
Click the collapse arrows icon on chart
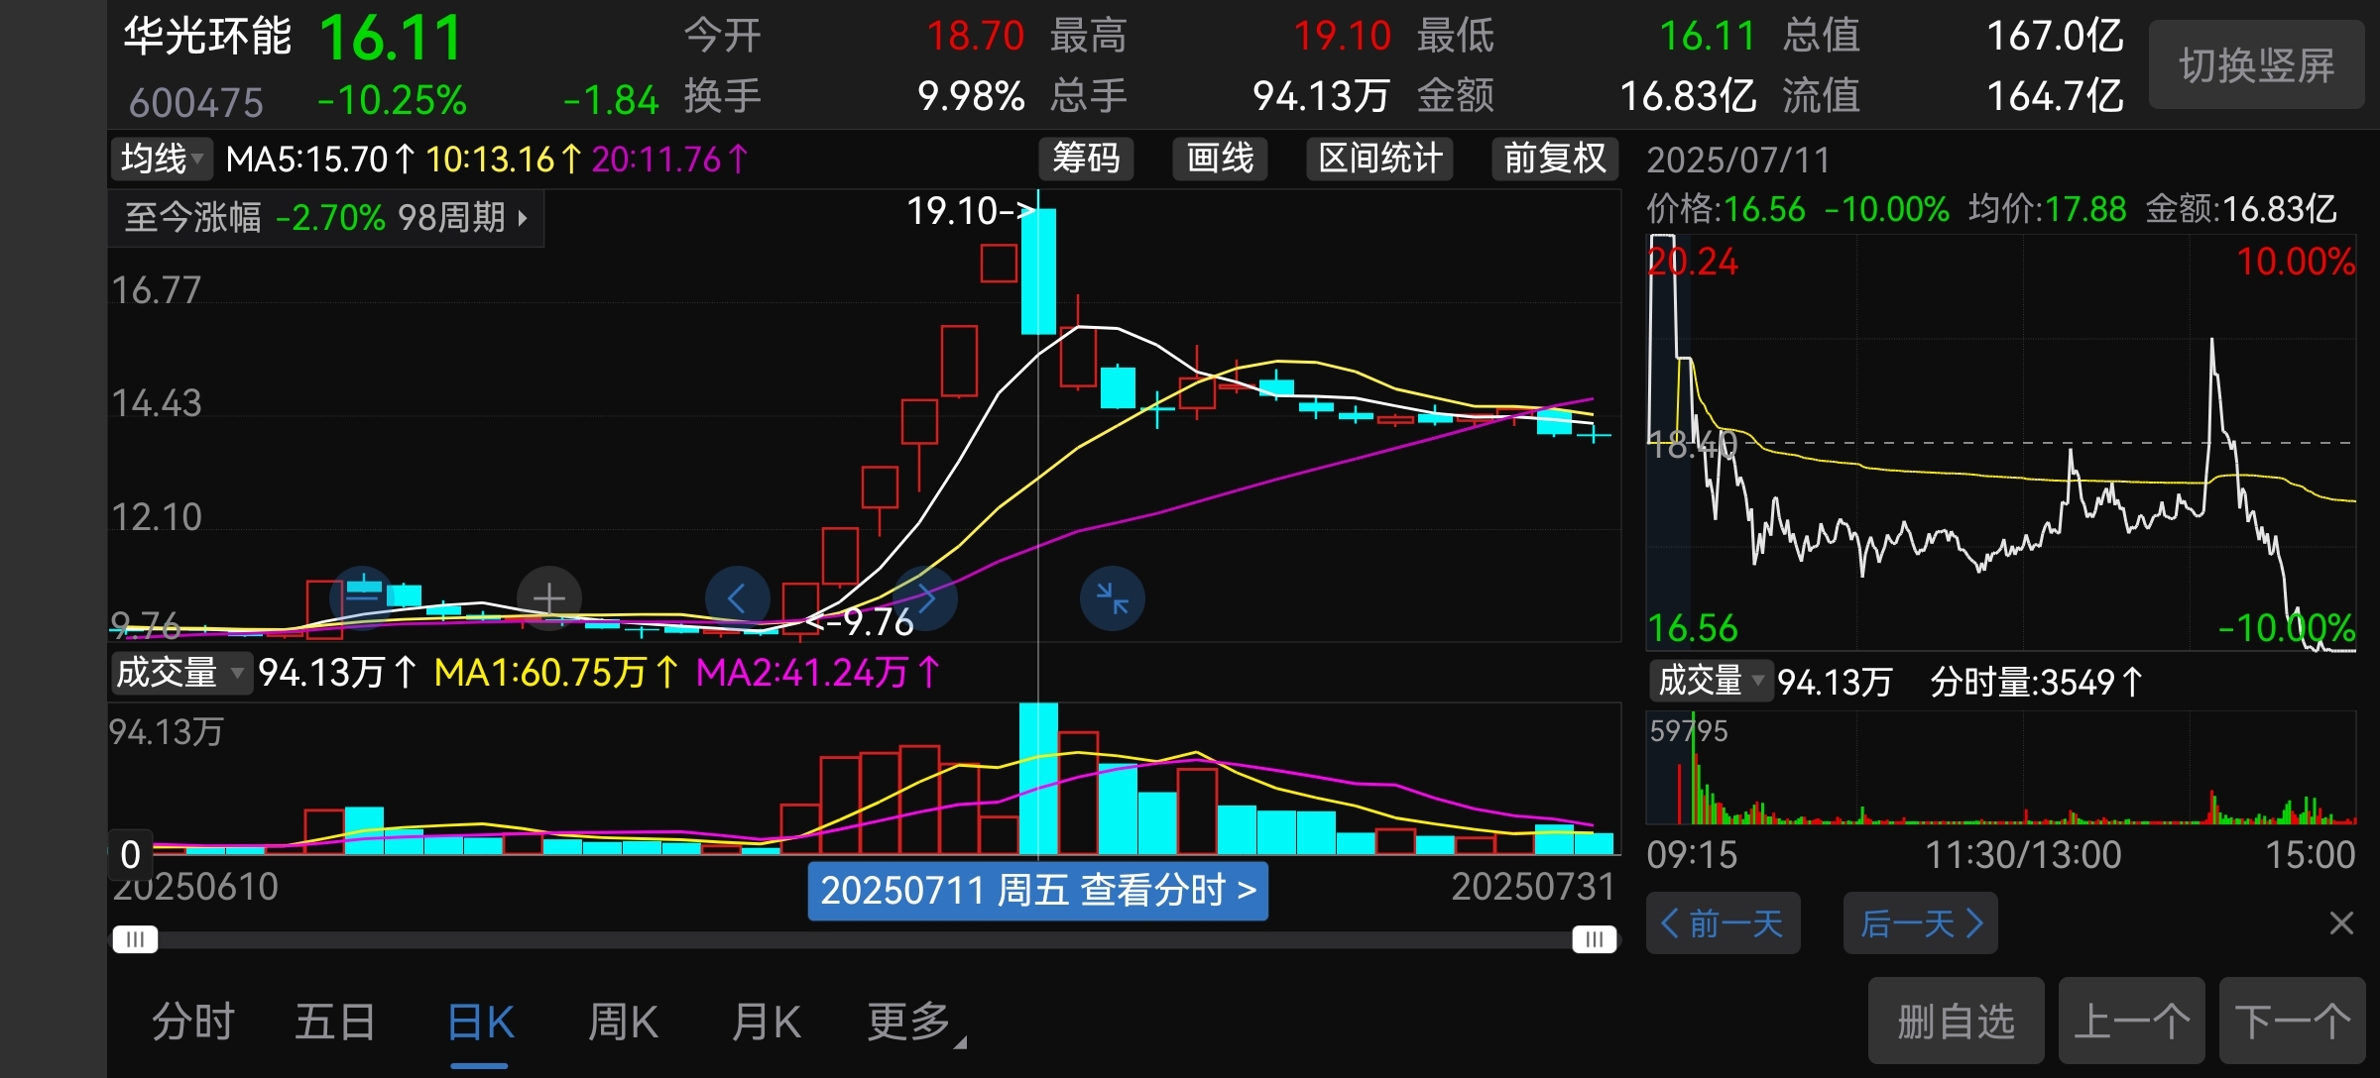point(1112,597)
